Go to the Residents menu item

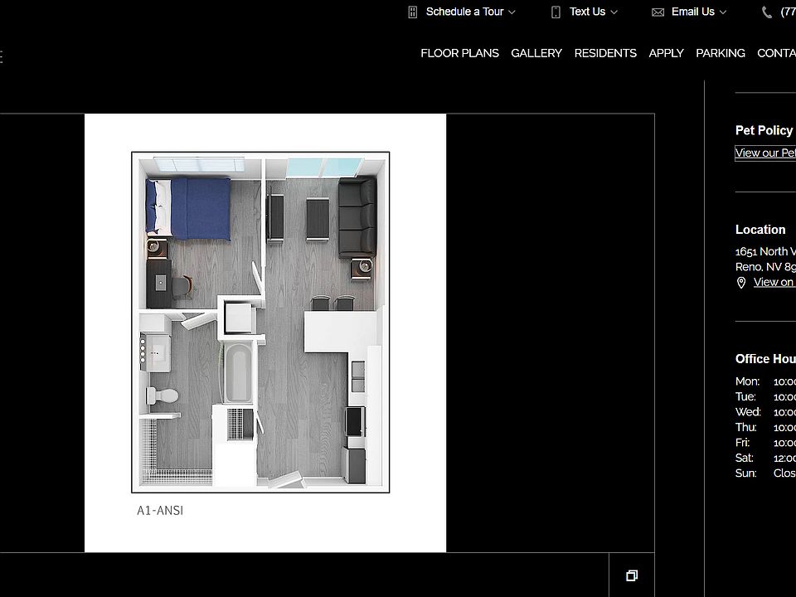[x=605, y=53]
